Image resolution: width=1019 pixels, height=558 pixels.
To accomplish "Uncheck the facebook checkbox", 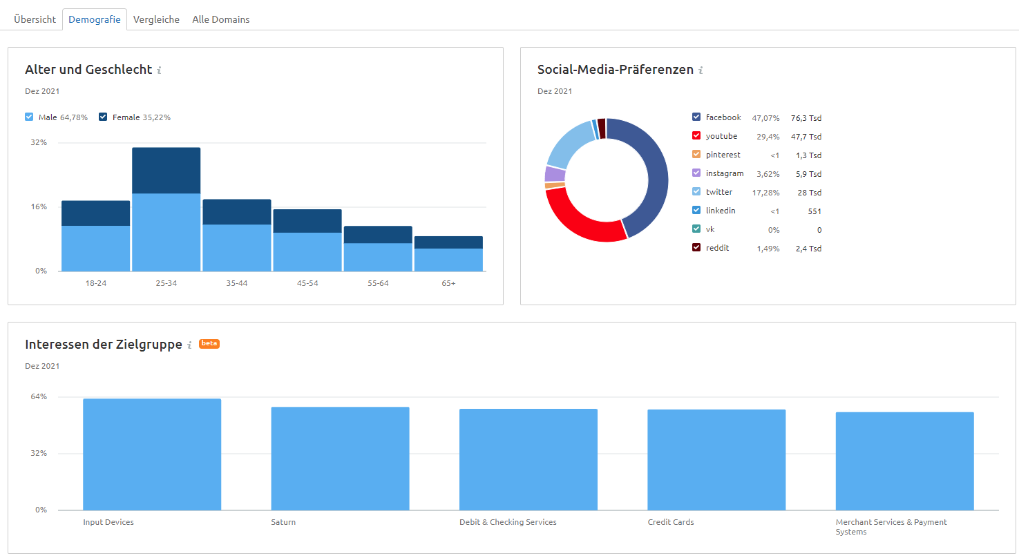I will [x=696, y=117].
